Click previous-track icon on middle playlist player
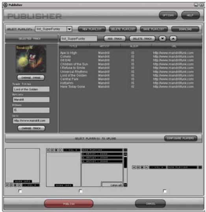 click(48, 150)
